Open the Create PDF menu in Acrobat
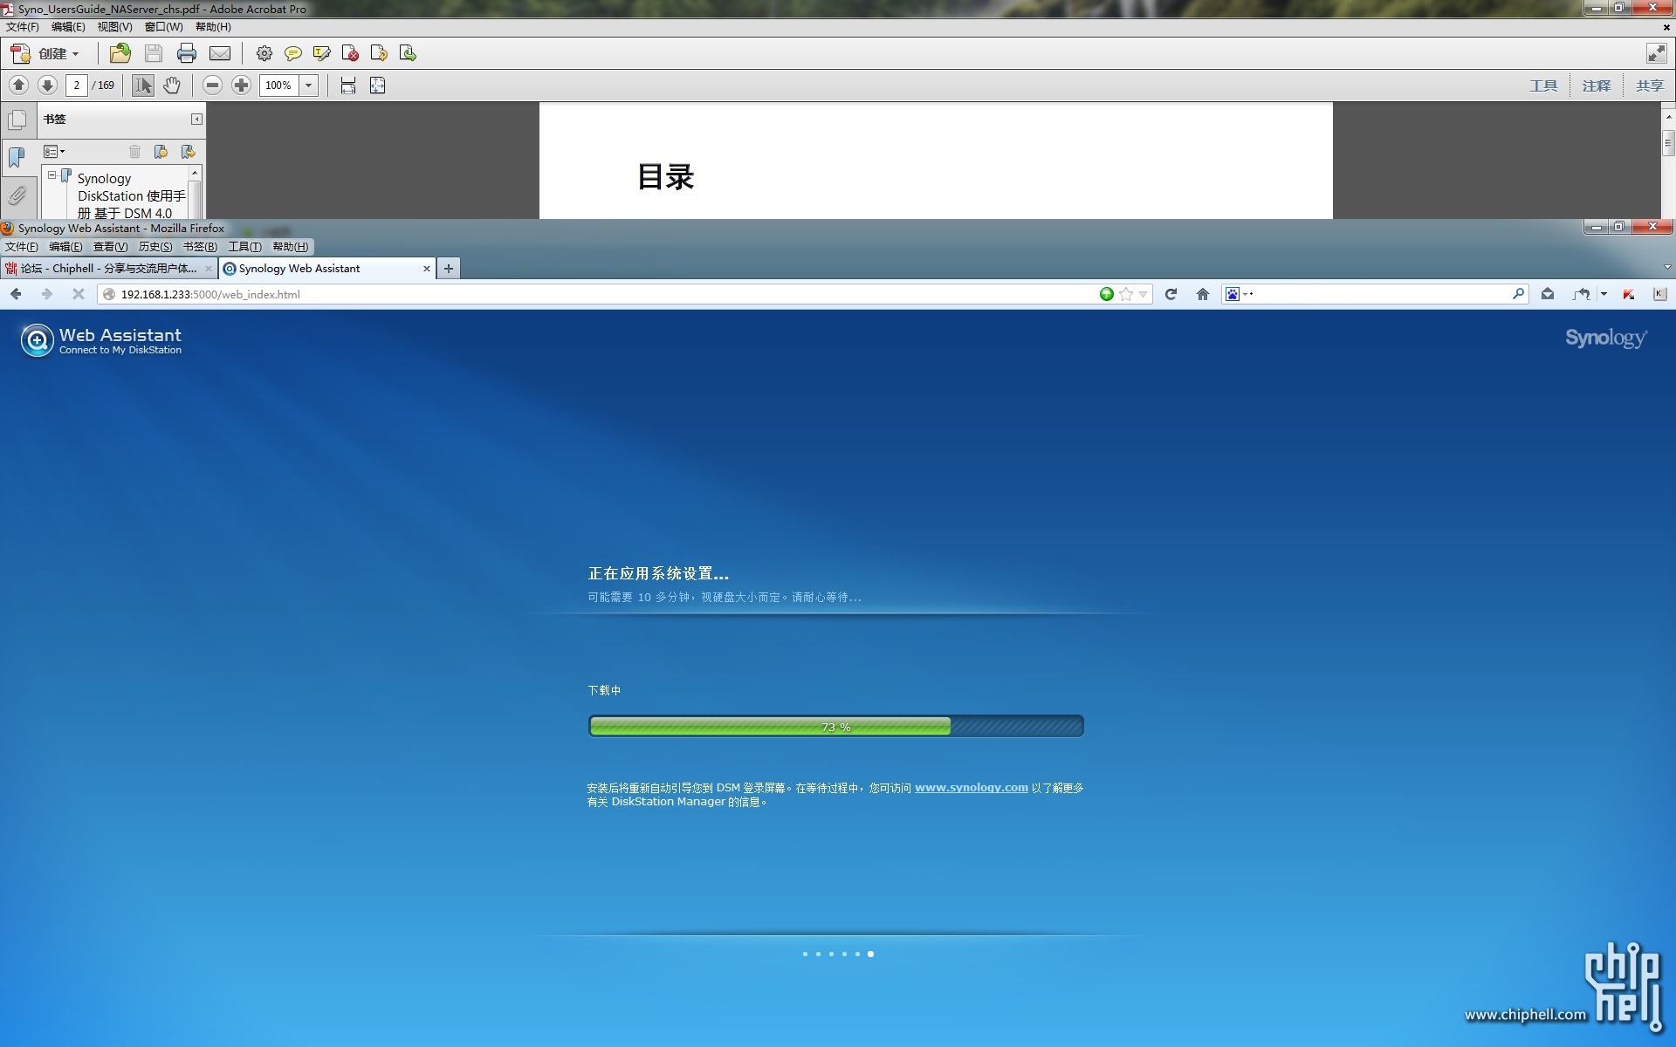Screen dimensions: 1676x1047 pos(45,54)
